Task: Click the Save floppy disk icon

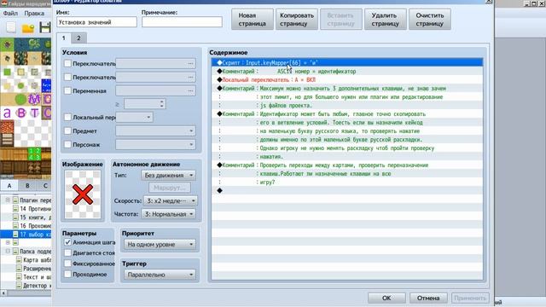Action: 44,27
